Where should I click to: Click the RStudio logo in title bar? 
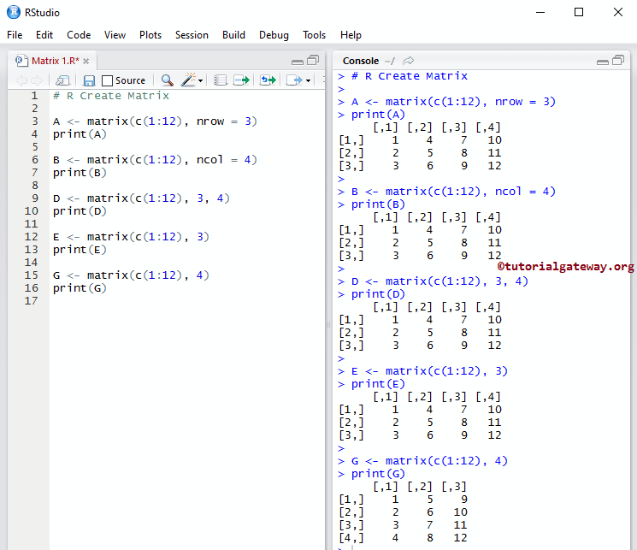tap(14, 12)
